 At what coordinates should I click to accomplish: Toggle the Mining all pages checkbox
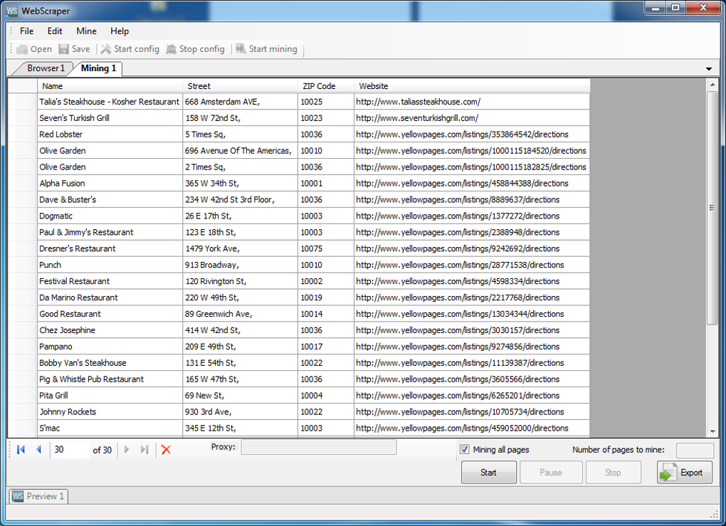464,450
